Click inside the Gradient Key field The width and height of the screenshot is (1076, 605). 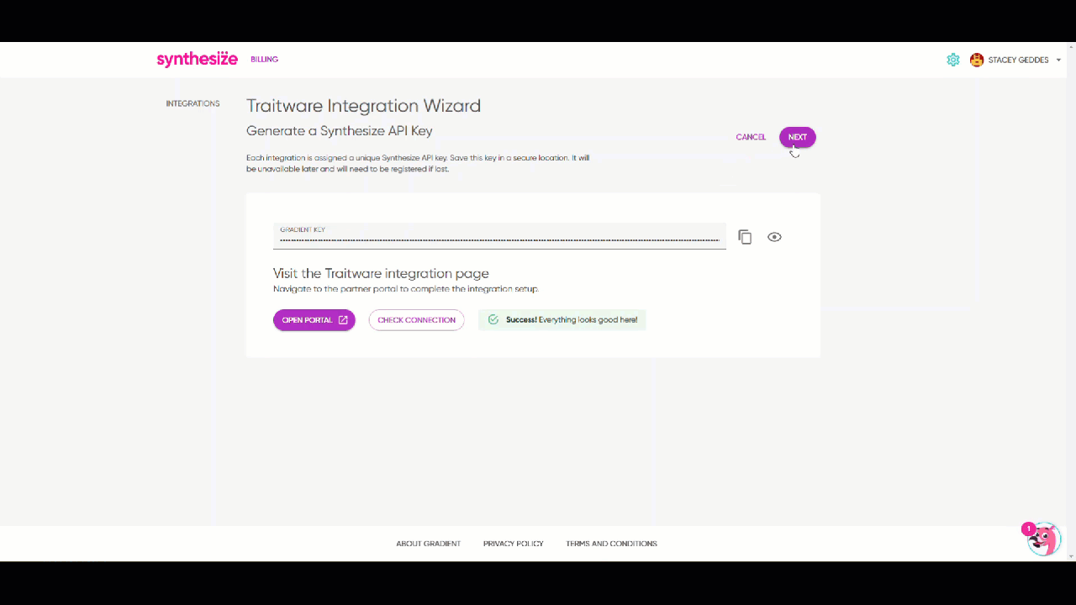click(x=498, y=239)
